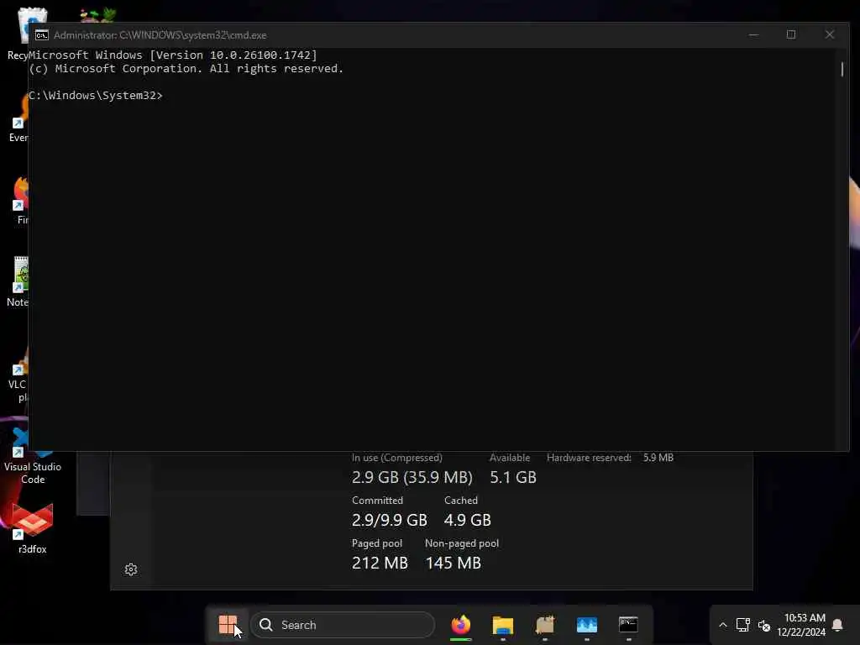Open the clock and date panel
This screenshot has height=645, width=860.
(x=800, y=625)
